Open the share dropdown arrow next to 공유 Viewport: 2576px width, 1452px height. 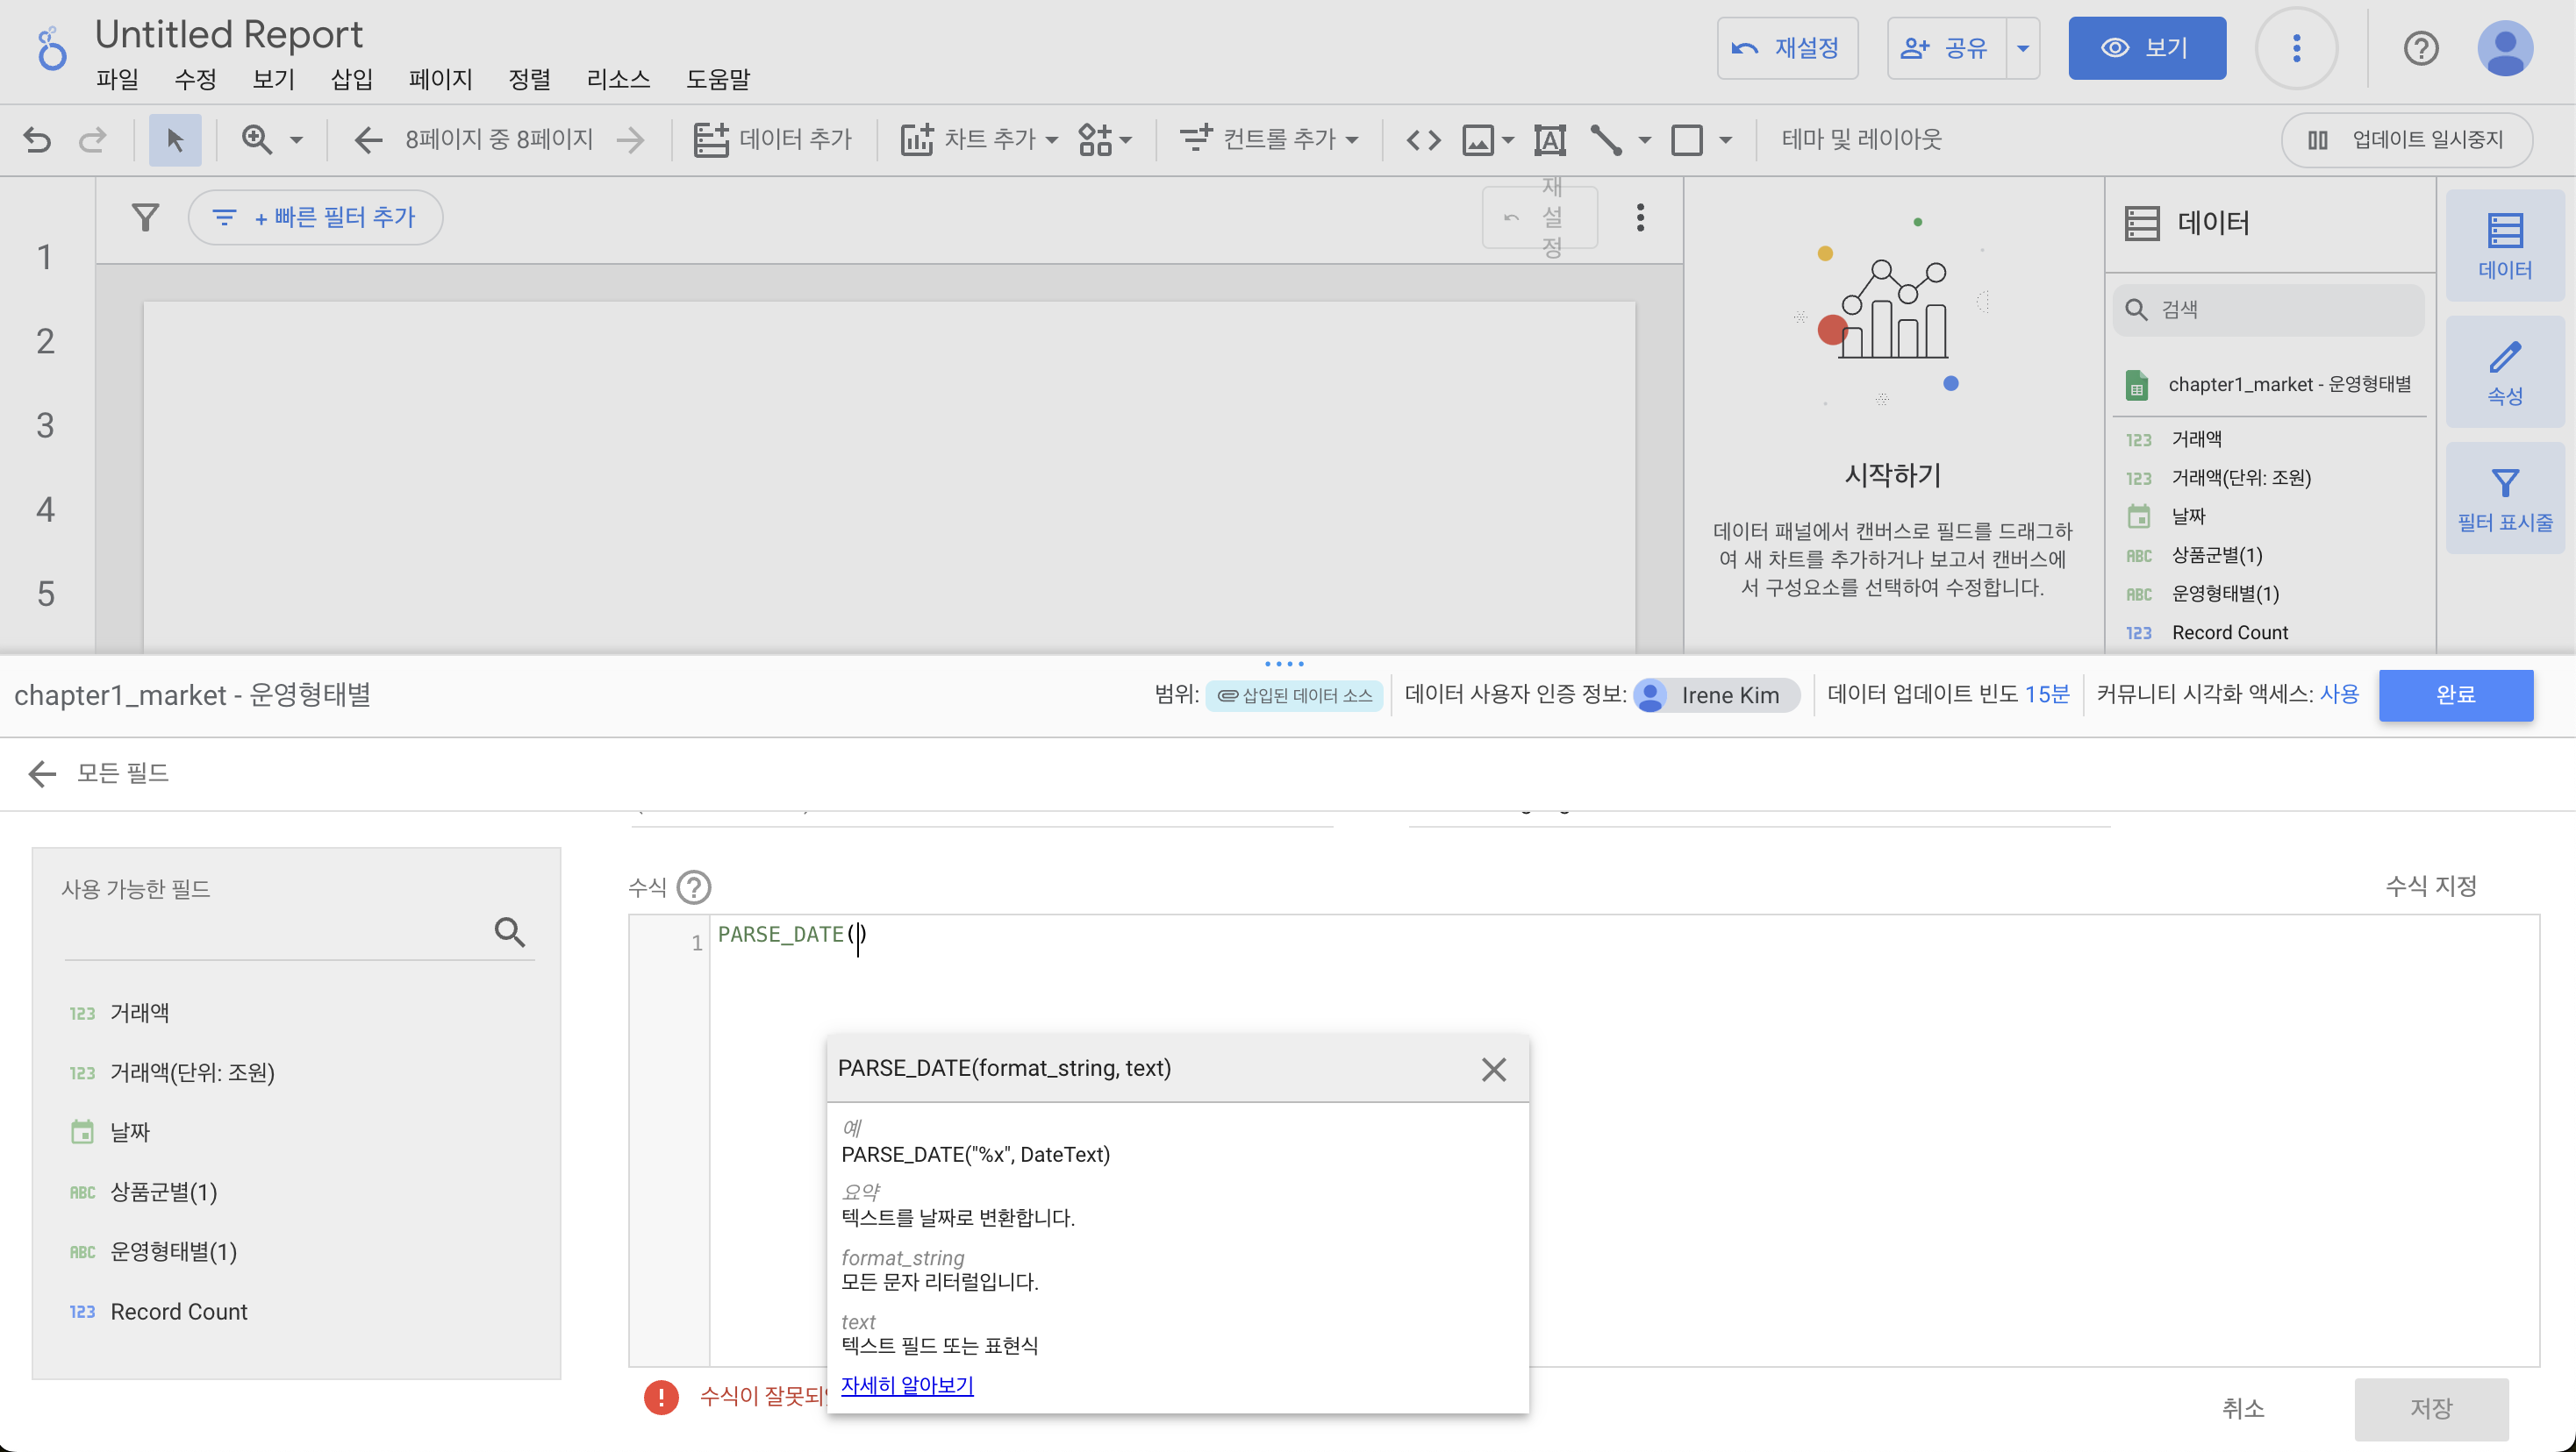2023,48
